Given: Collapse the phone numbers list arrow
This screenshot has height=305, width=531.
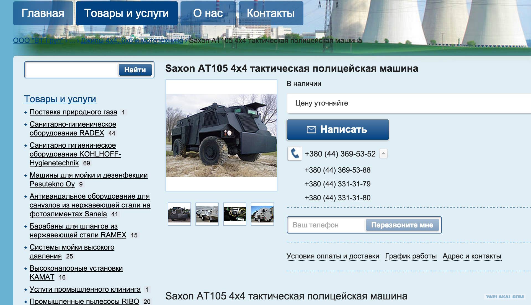Looking at the screenshot, I should pyautogui.click(x=383, y=153).
